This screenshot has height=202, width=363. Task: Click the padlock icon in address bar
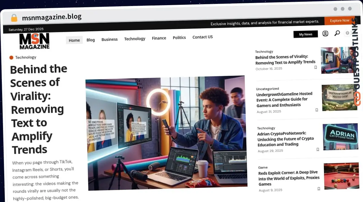point(14,18)
